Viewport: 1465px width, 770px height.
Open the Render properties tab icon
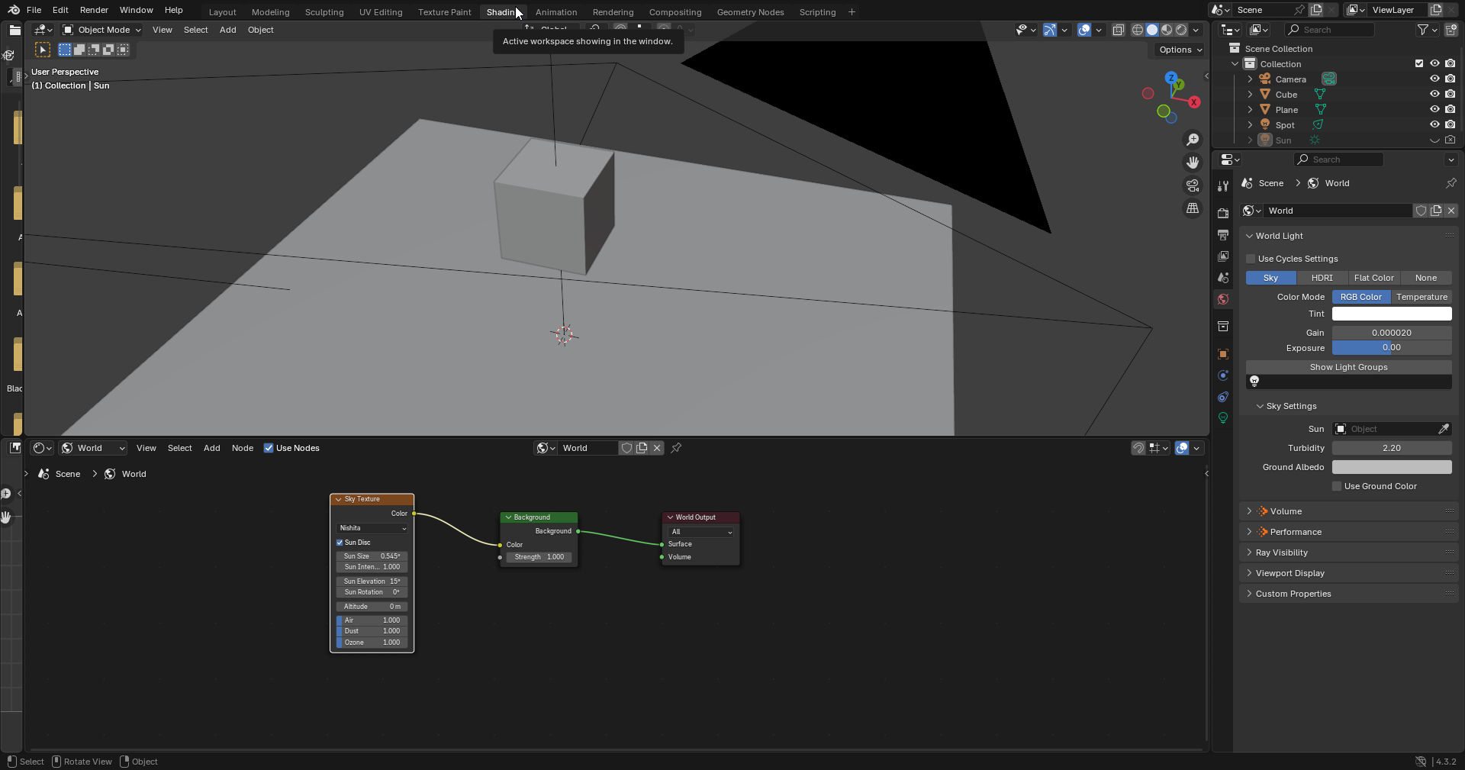coord(1223,214)
